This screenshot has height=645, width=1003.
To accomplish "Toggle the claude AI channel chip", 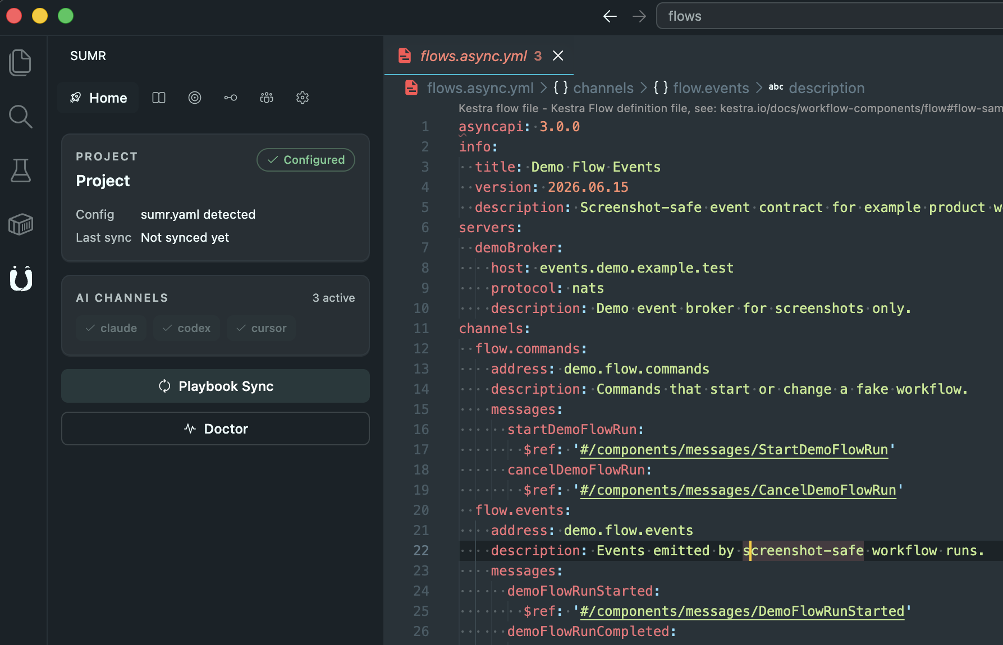I will point(111,328).
